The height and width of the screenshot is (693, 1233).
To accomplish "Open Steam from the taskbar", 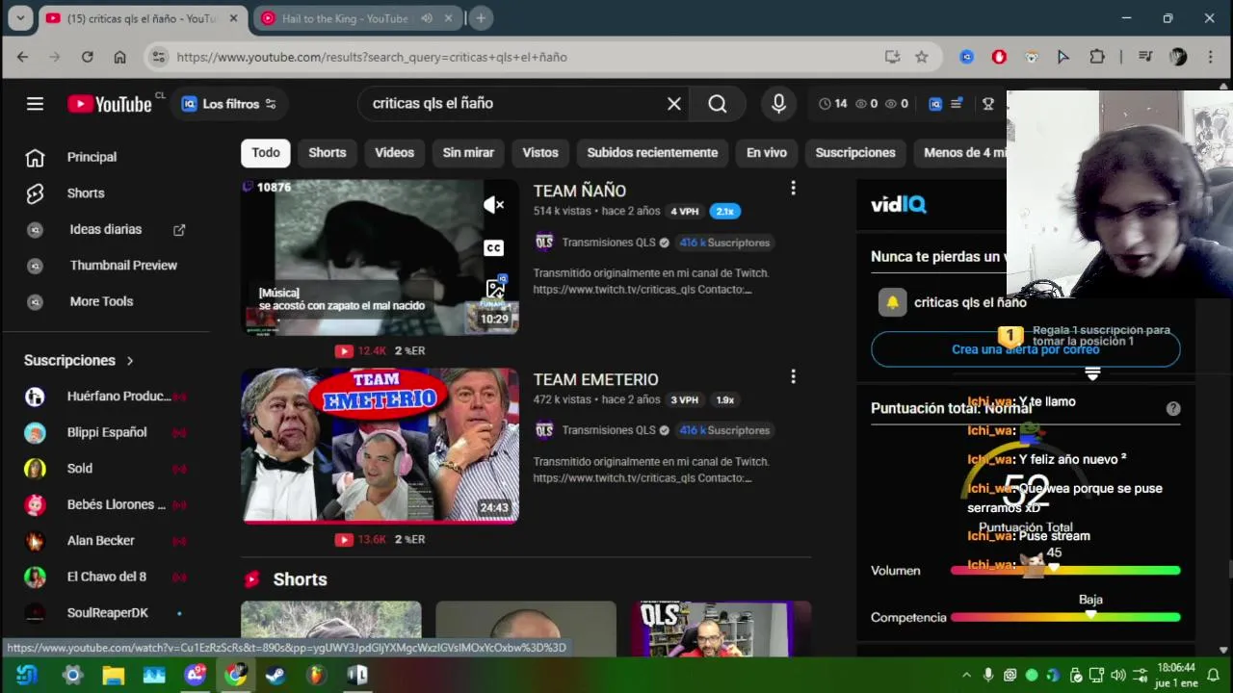I will [x=275, y=676].
